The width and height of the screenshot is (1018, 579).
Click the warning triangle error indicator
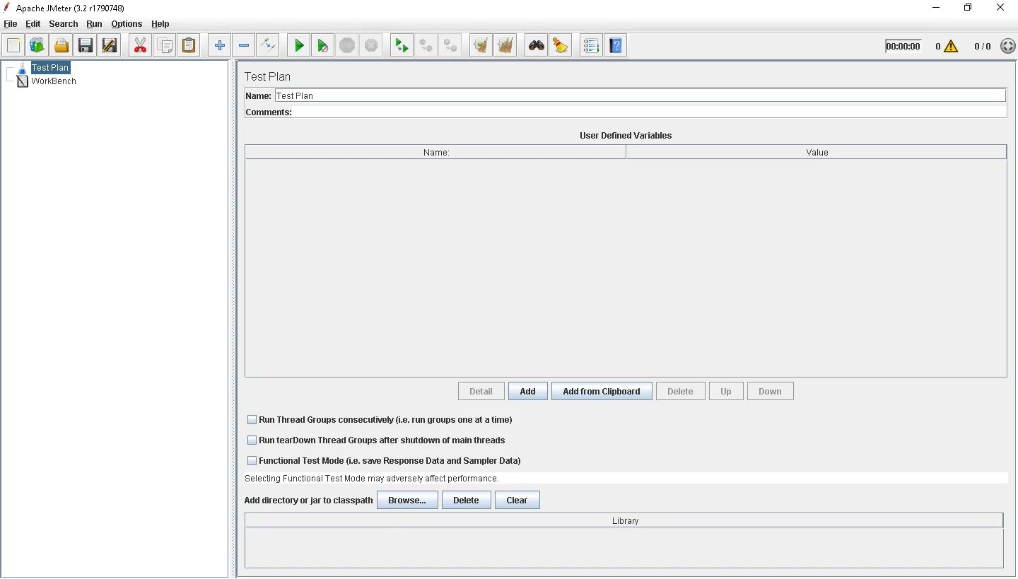[951, 46]
